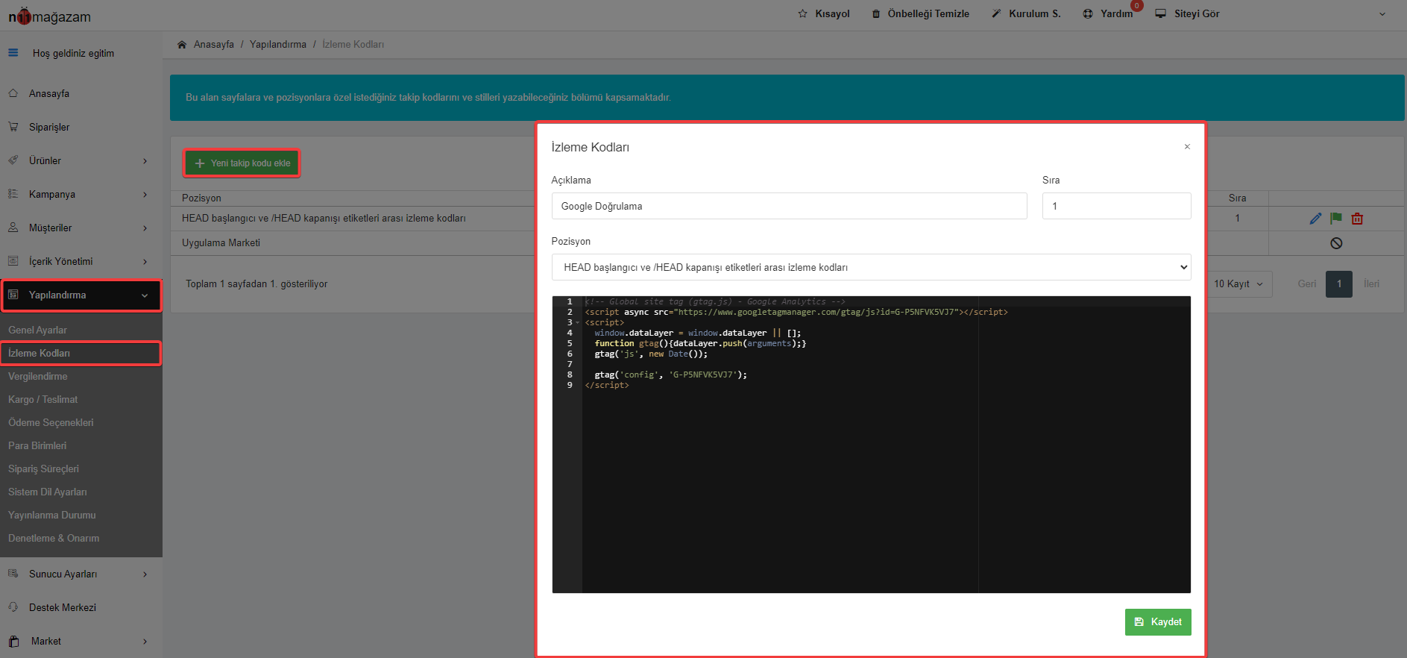The width and height of the screenshot is (1407, 658).
Task: Expand the Ürünler submenu
Action: (x=145, y=161)
